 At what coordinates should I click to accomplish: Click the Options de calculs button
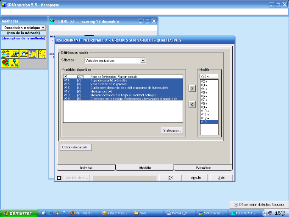pyautogui.click(x=75, y=147)
